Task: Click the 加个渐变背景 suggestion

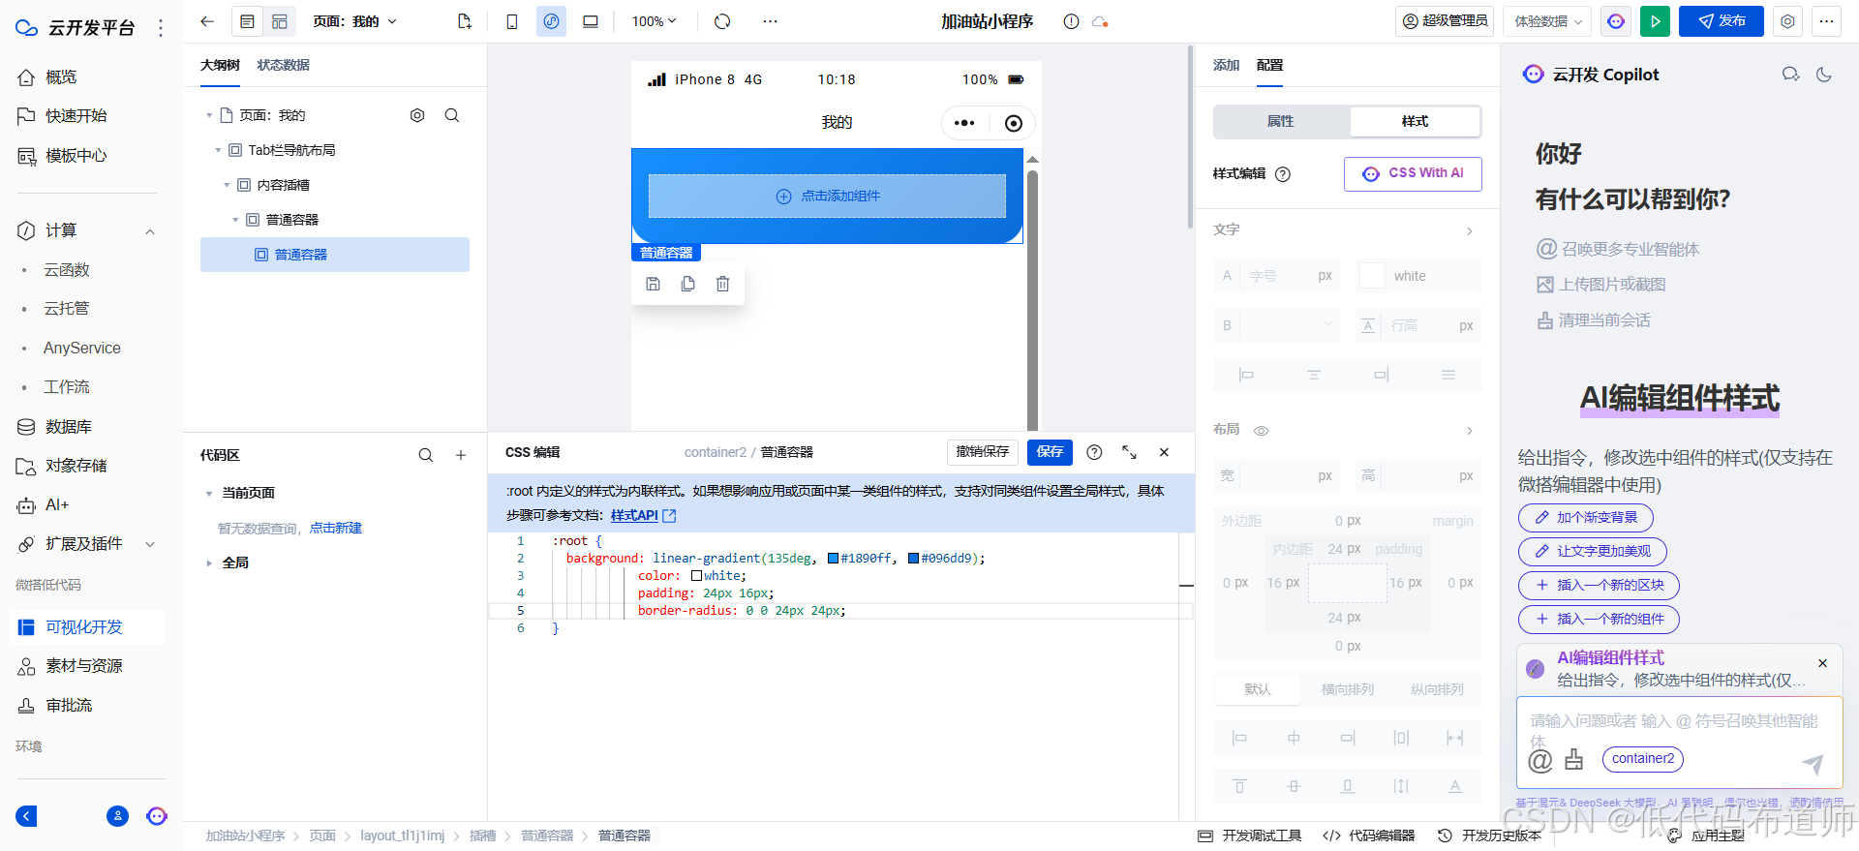Action: (1586, 518)
